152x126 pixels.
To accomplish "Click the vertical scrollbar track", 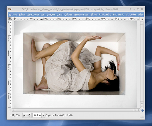I will pos(142,63).
